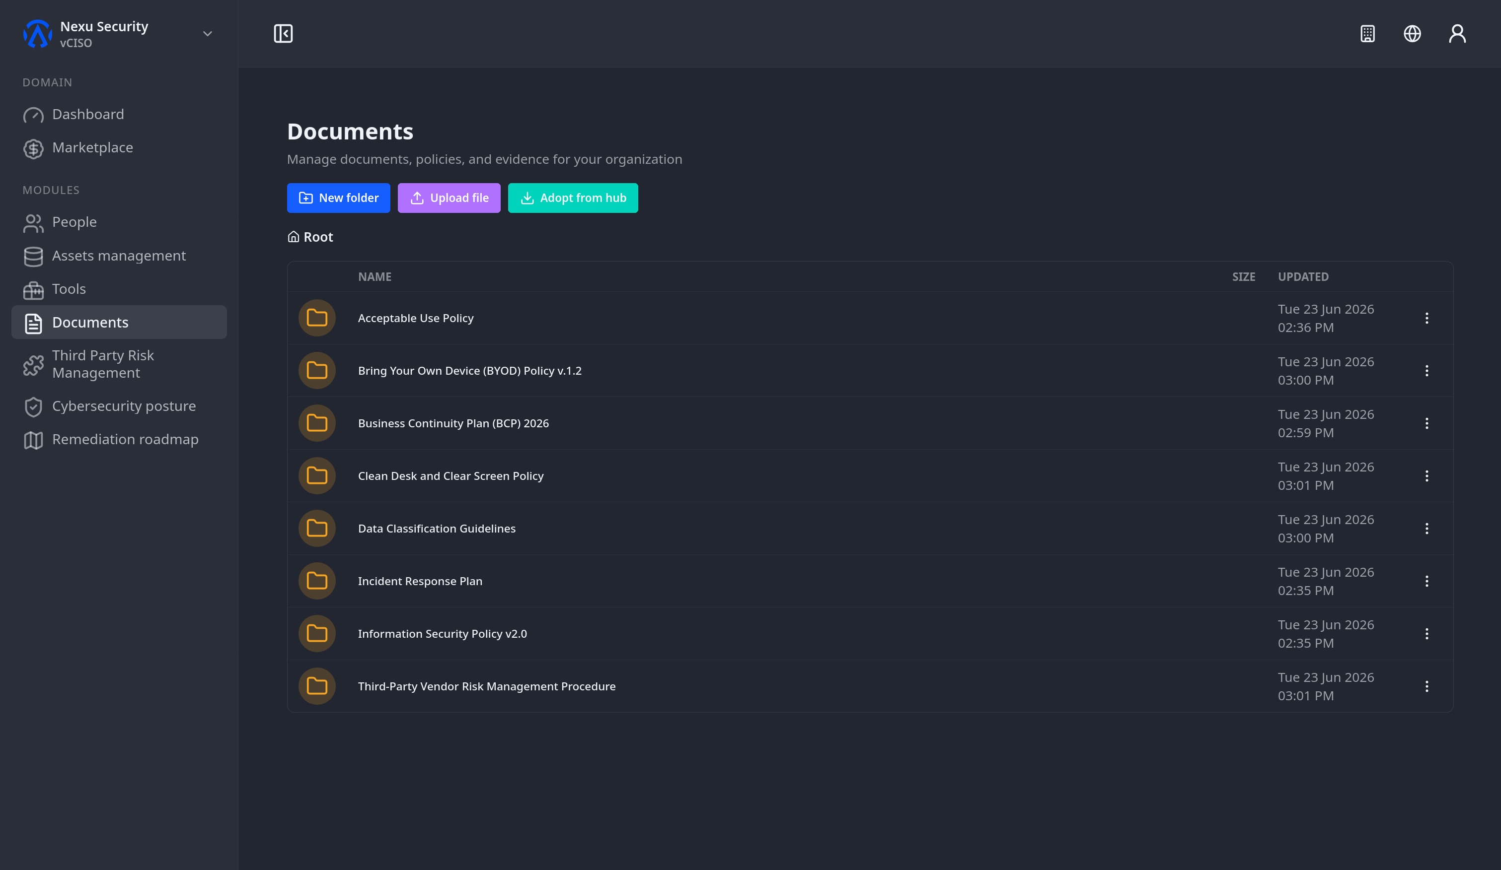Click the Upload file button
Image resolution: width=1501 pixels, height=870 pixels.
click(x=449, y=198)
